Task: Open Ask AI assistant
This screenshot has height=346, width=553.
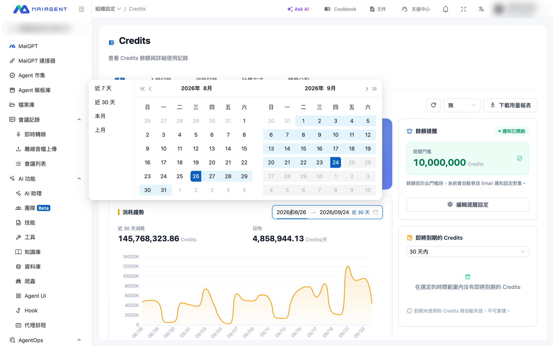Action: point(298,9)
